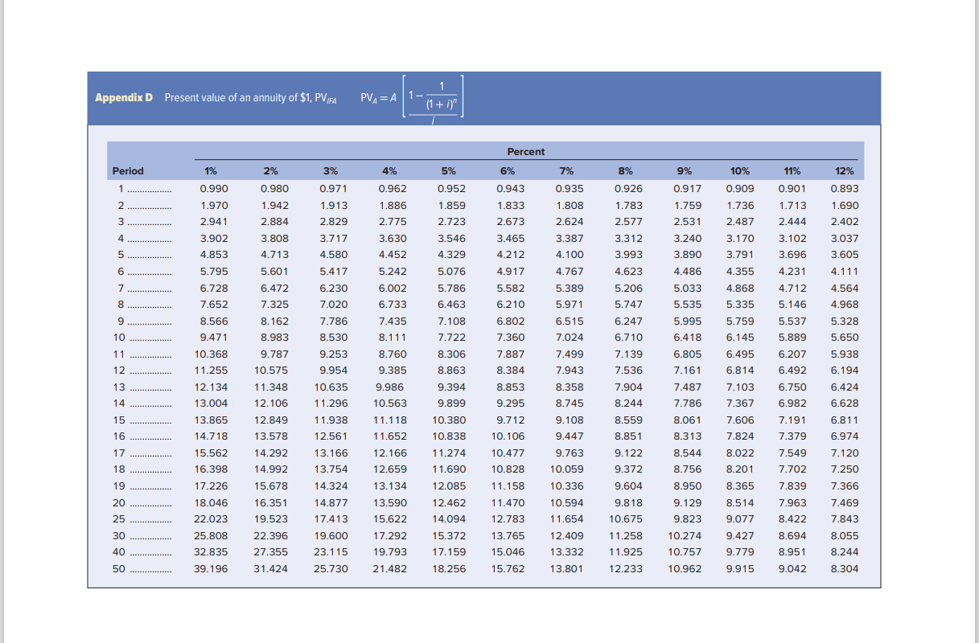The height and width of the screenshot is (643, 979).
Task: Click value 23.115 in period 40 row
Action: (331, 552)
